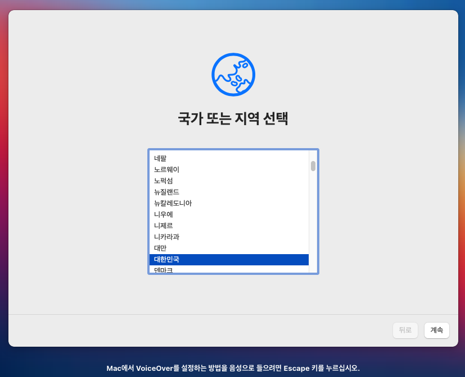Pick 니카라과 from the list

click(229, 237)
